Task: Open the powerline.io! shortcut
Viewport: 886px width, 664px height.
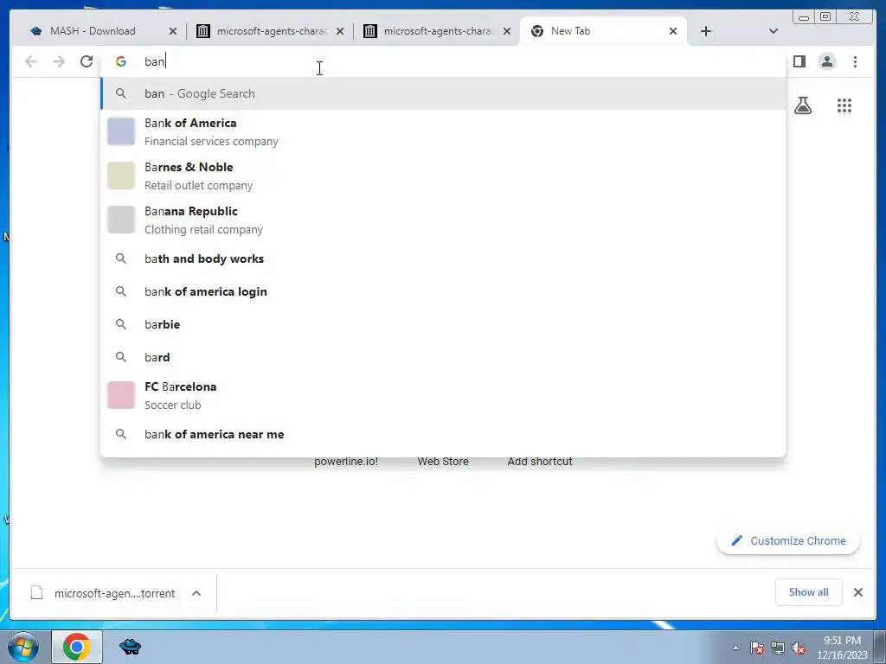Action: pos(346,462)
